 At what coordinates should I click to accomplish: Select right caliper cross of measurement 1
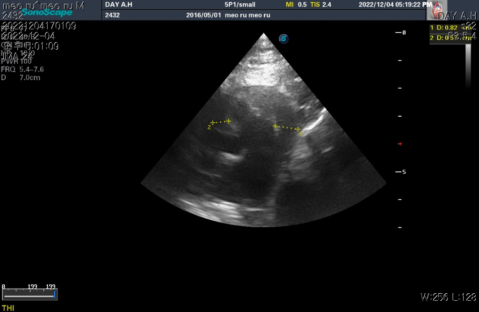[x=298, y=129]
